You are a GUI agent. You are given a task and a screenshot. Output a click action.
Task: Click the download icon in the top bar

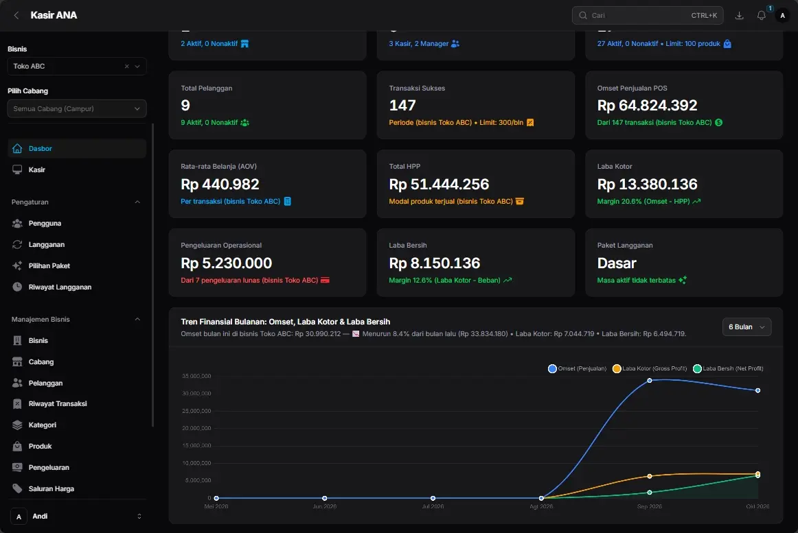(x=740, y=15)
